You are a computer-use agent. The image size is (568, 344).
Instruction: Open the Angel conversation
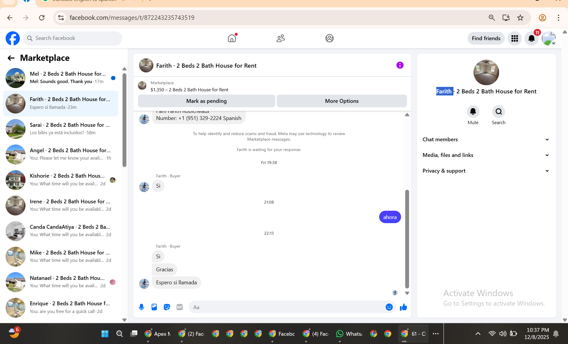(60, 154)
